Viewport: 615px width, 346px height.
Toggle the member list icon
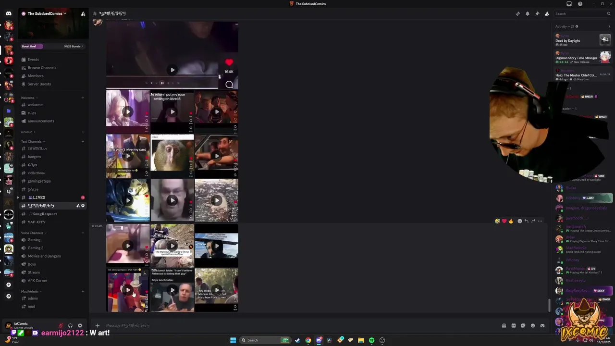click(x=546, y=13)
